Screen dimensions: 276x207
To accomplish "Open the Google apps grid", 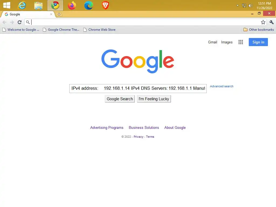I will click(240, 42).
